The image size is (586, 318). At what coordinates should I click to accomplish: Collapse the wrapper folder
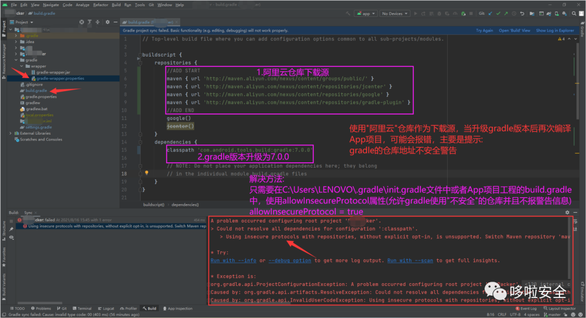(x=22, y=66)
